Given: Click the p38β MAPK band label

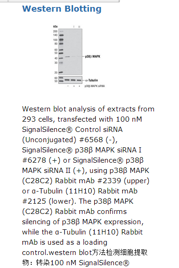Looking at the screenshot, I should [x=93, y=56].
